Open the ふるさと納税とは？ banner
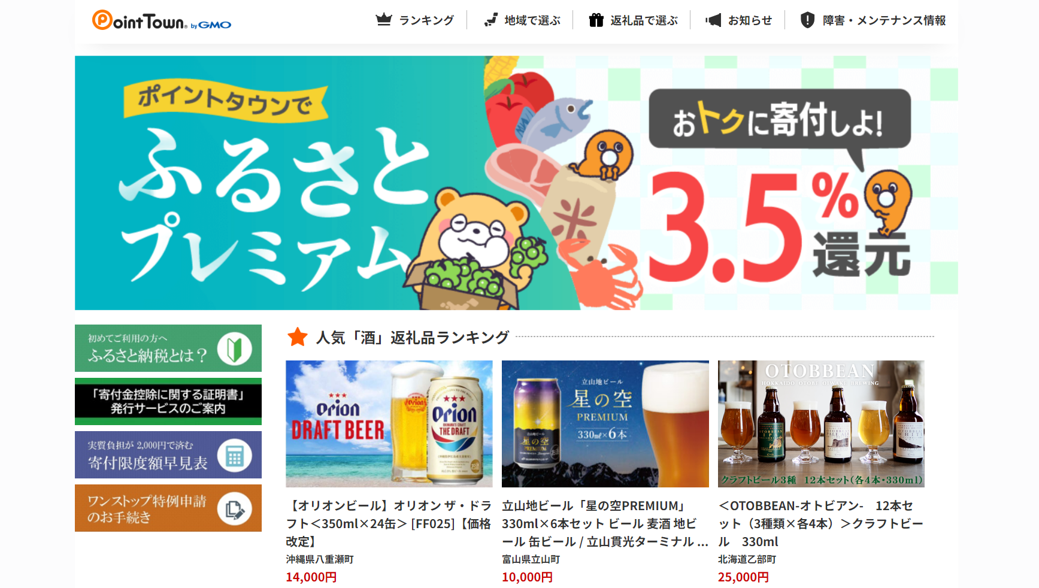 [168, 348]
